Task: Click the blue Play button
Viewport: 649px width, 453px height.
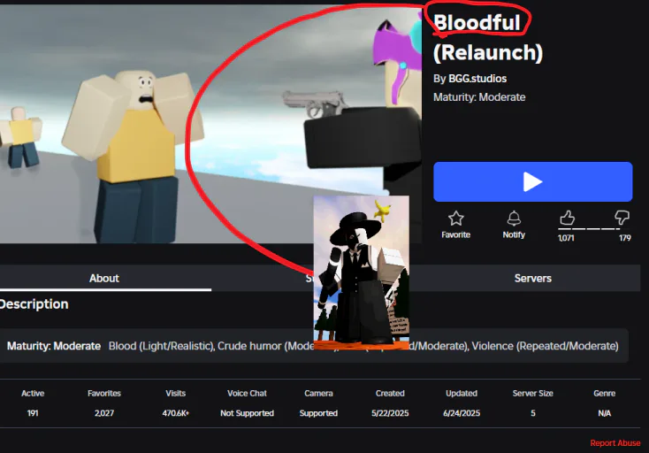Action: coord(532,181)
